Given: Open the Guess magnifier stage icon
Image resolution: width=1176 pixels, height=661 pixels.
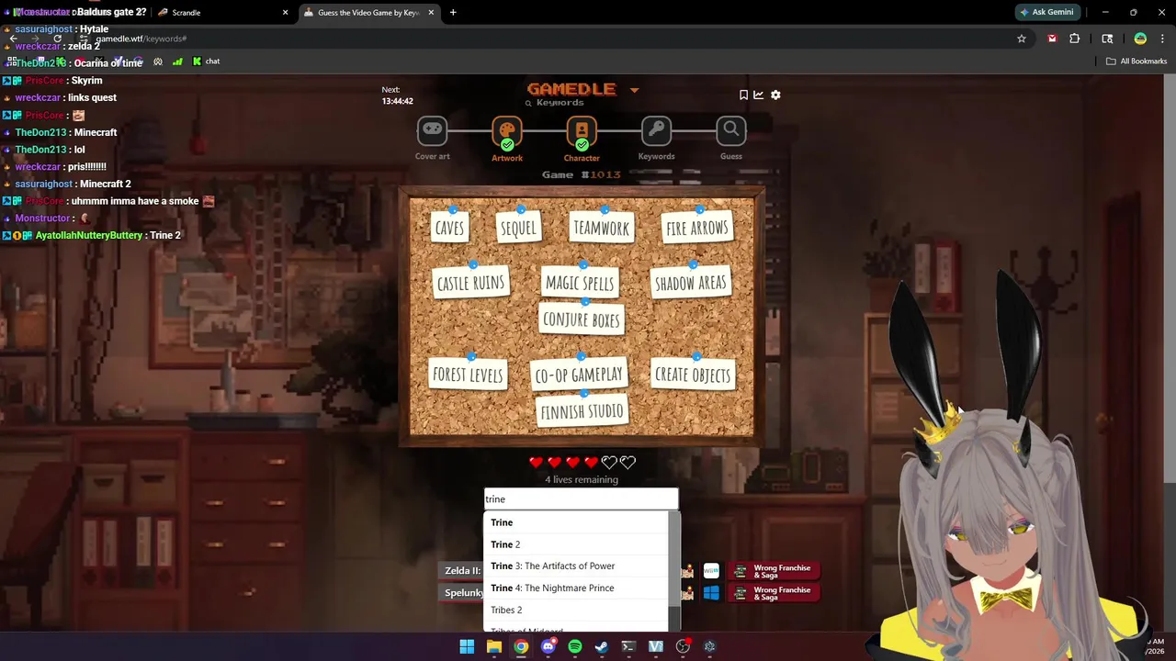Looking at the screenshot, I should pyautogui.click(x=731, y=131).
